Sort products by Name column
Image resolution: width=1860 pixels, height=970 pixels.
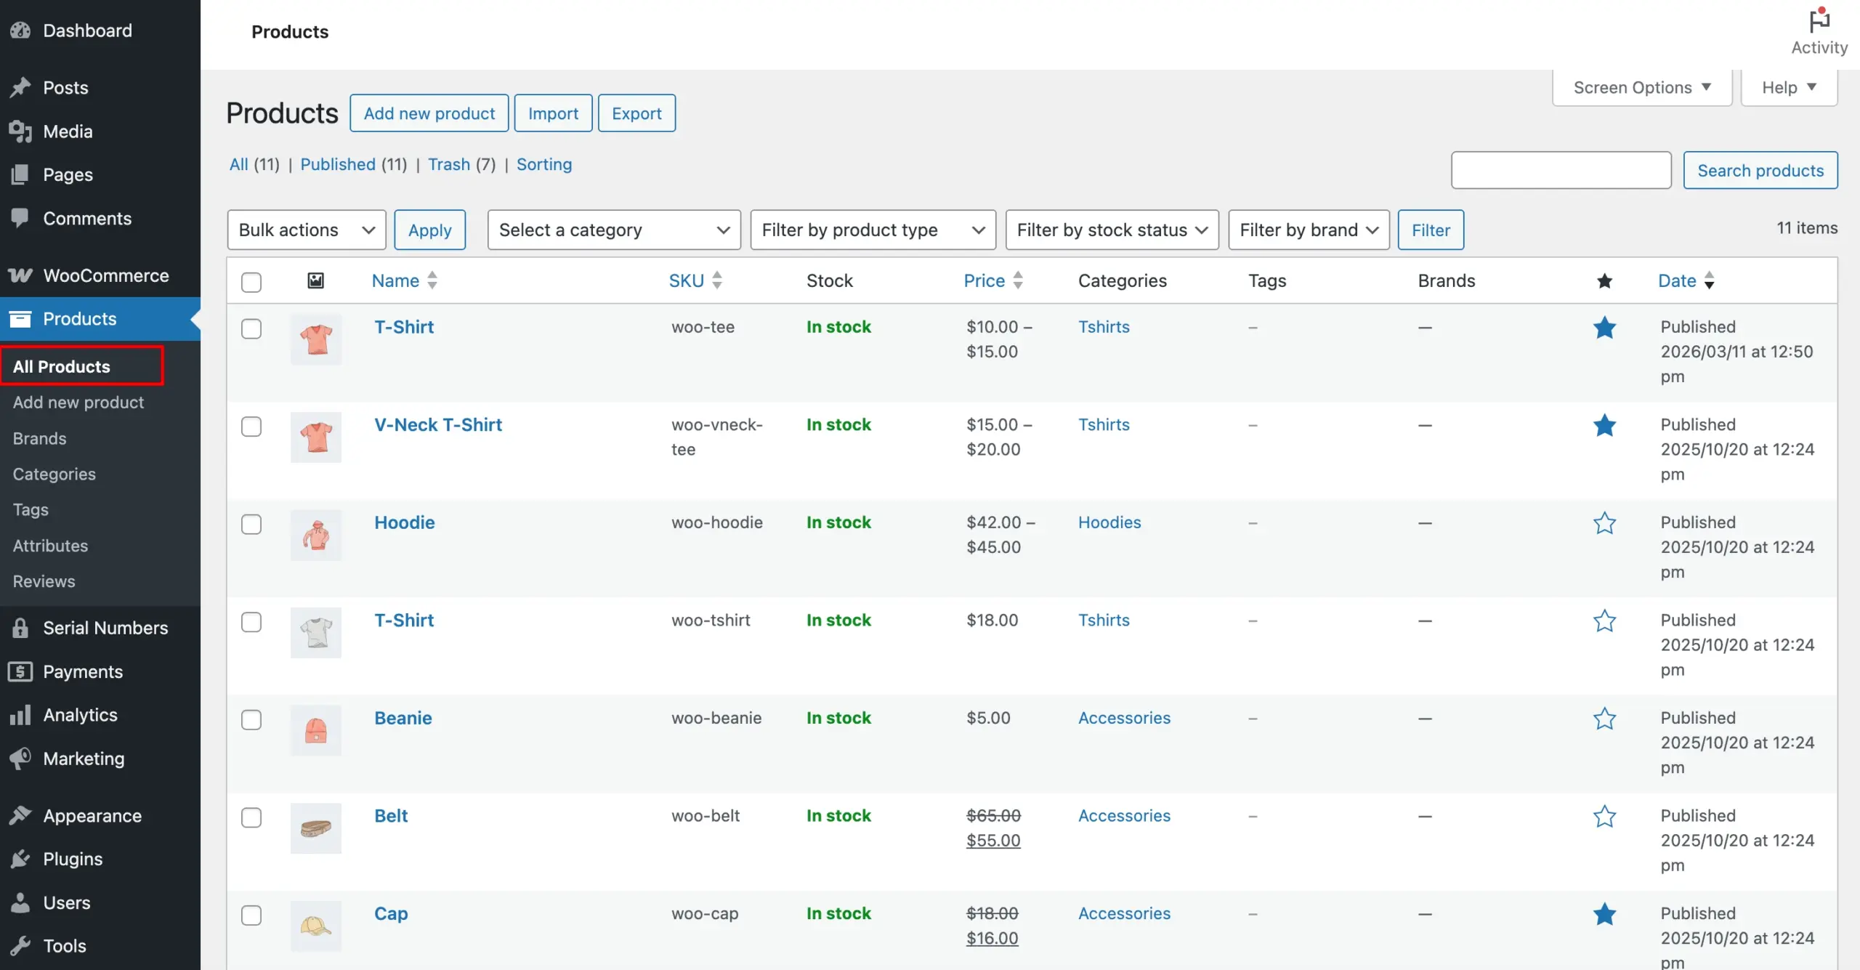405,280
